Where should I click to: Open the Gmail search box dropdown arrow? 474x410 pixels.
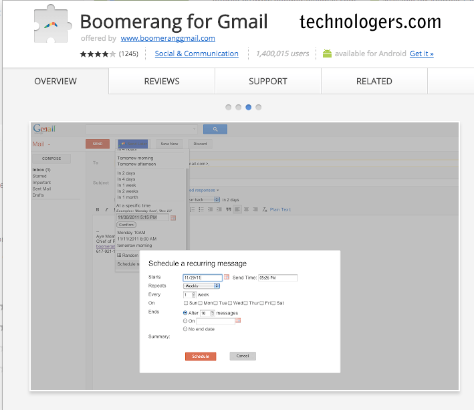[x=194, y=129]
